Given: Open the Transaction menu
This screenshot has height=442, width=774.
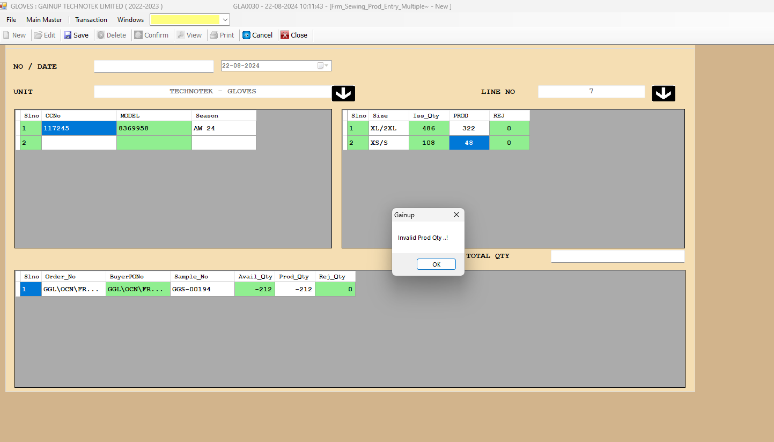Looking at the screenshot, I should coord(91,20).
